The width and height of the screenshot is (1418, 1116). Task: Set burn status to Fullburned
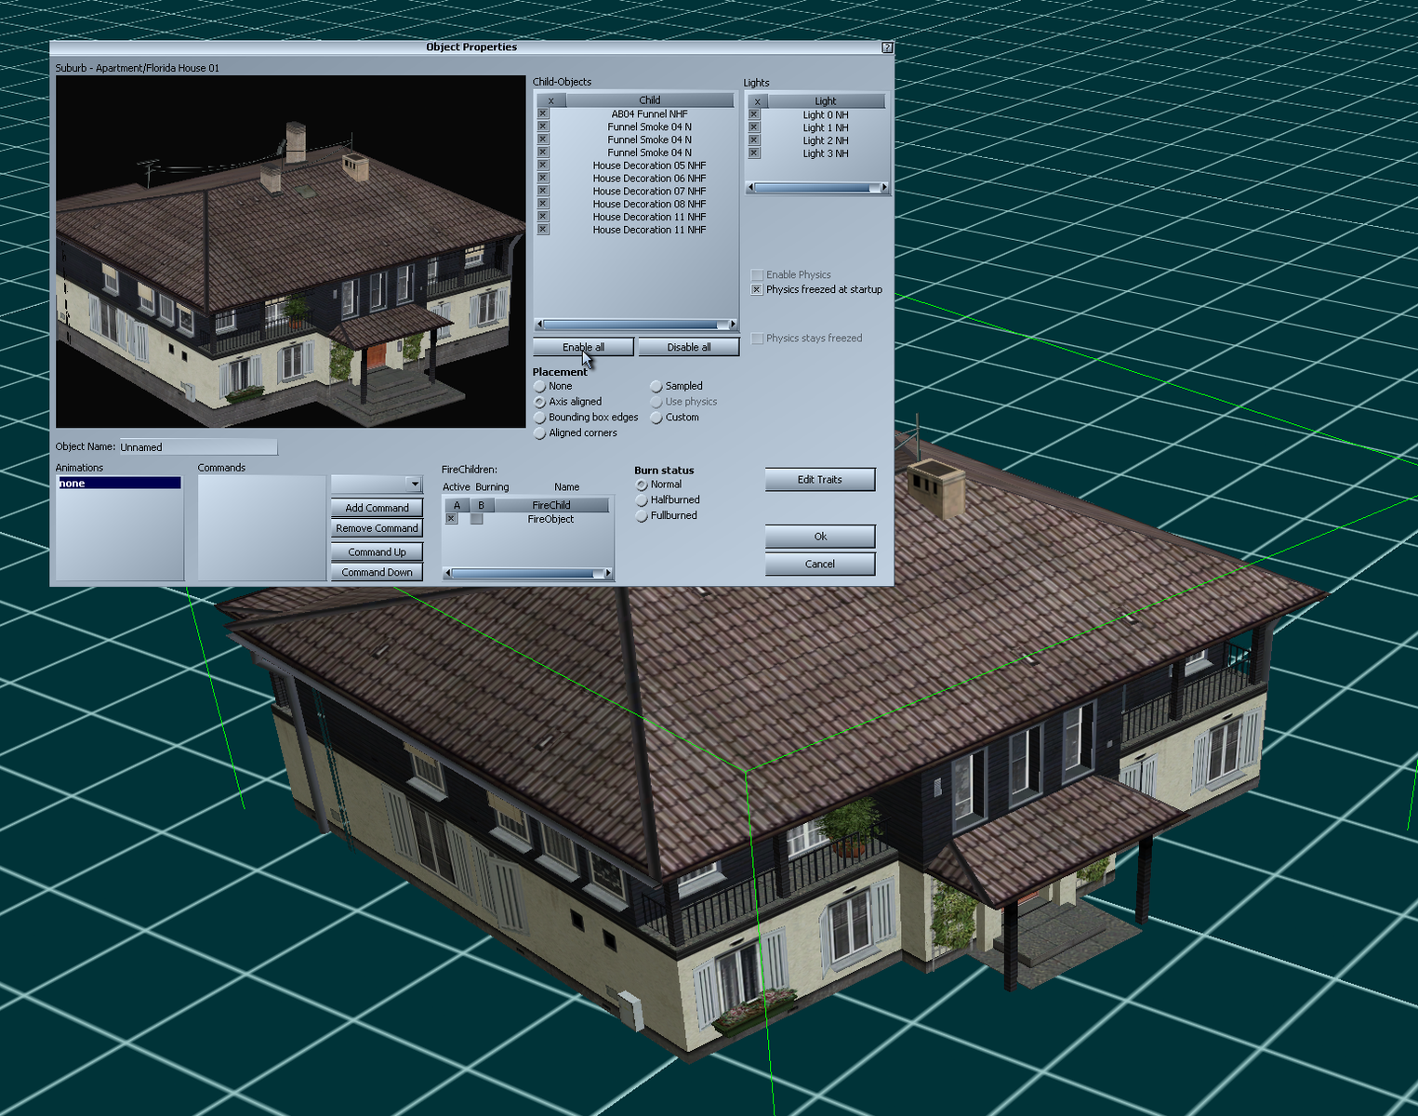[642, 516]
